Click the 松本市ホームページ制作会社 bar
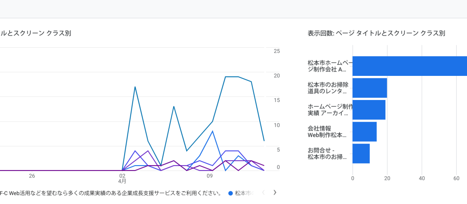Image resolution: width=467 pixels, height=204 pixels. 409,66
